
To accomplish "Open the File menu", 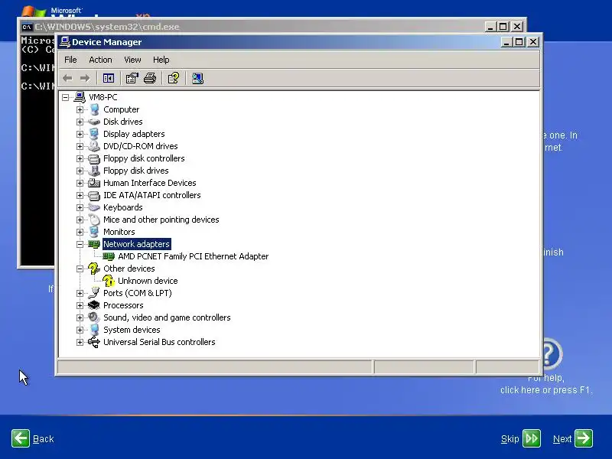I will click(70, 60).
